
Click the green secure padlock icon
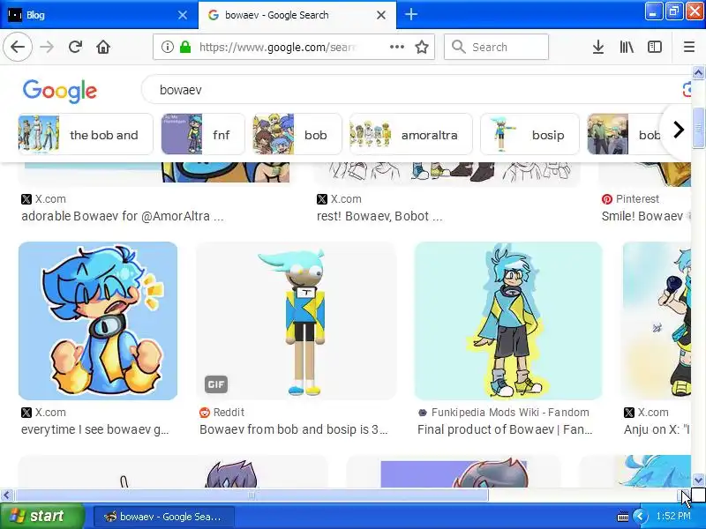click(x=185, y=47)
